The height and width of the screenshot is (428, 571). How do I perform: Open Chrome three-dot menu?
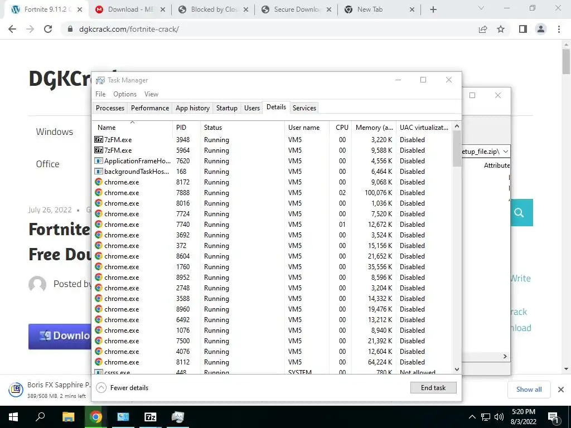tap(559, 29)
